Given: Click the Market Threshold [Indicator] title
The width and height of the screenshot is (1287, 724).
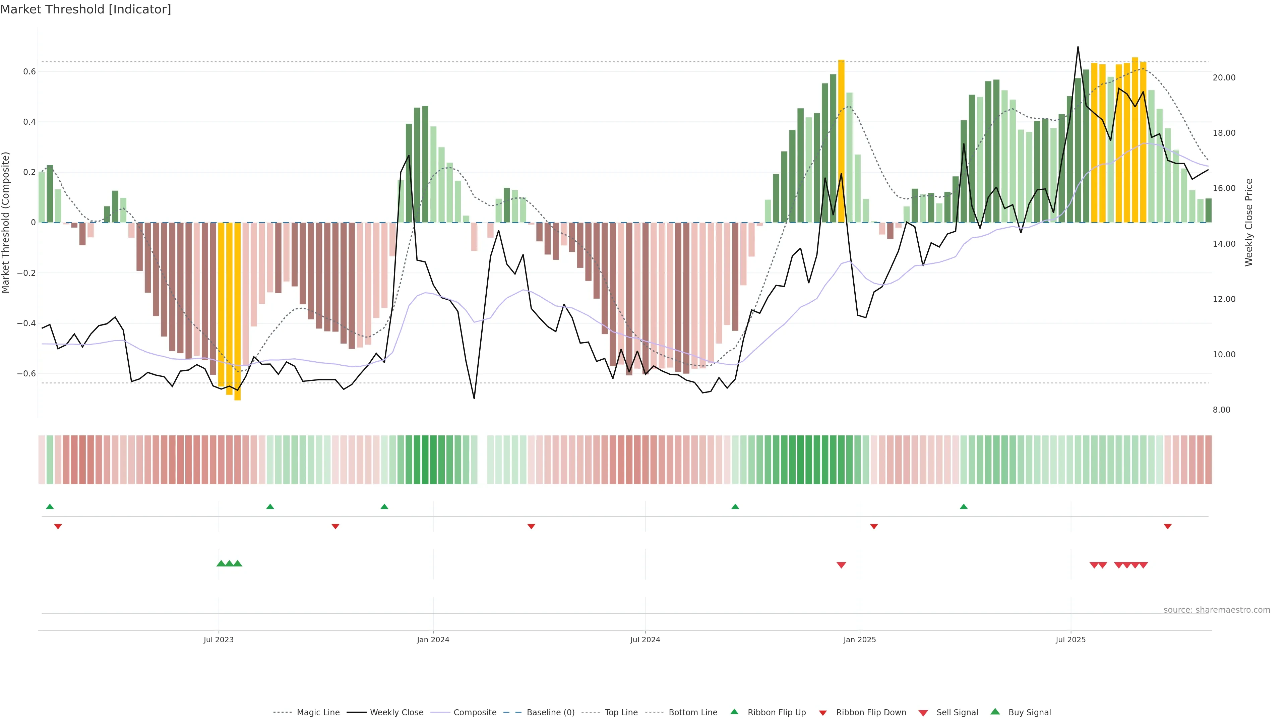Looking at the screenshot, I should (x=85, y=9).
